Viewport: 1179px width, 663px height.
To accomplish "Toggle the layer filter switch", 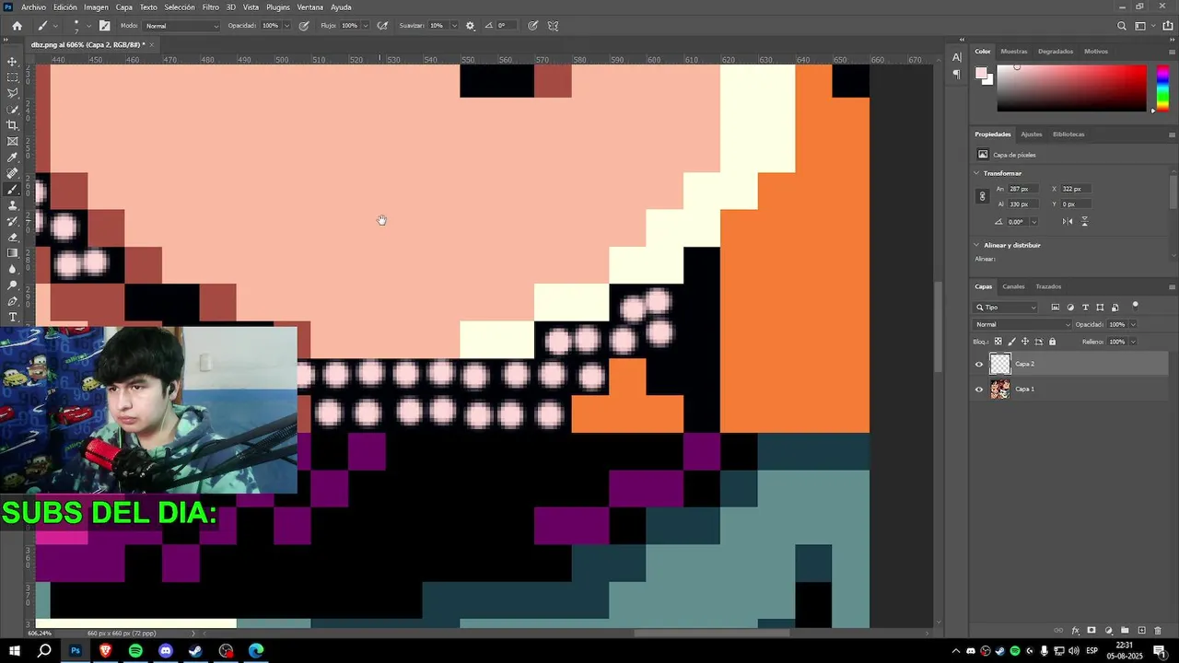I will tap(1135, 306).
